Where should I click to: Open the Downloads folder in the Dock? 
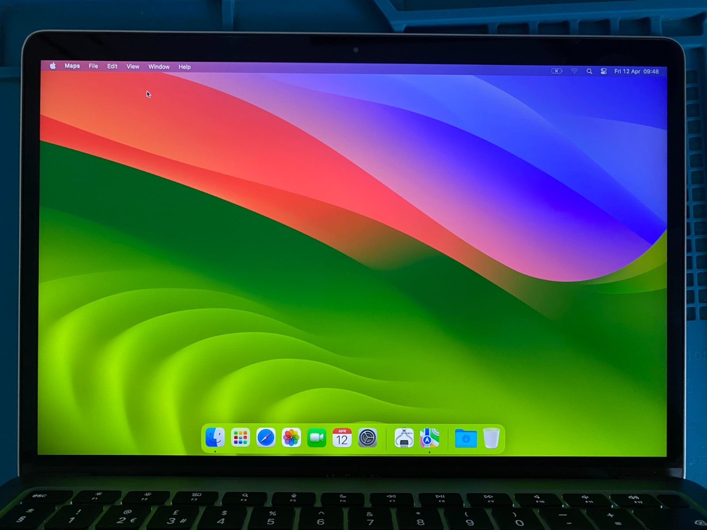[466, 439]
